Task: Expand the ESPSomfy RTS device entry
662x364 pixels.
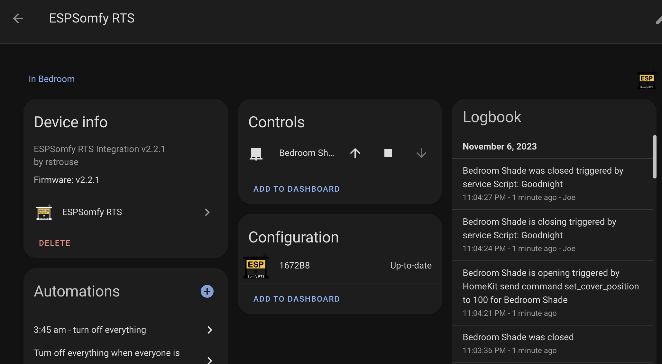Action: [207, 212]
